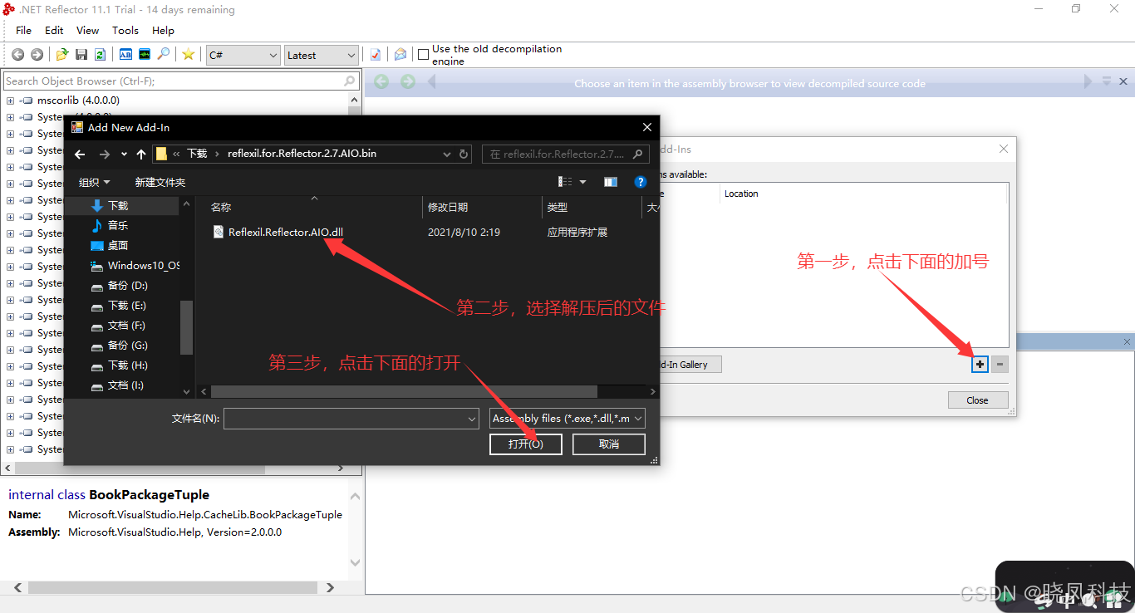This screenshot has height=613, width=1135.
Task: Click 下载 in the address bar path
Action: pos(197,154)
